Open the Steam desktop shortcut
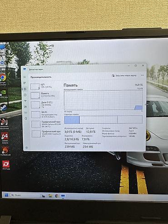The height and width of the screenshot is (224, 168). (4, 108)
